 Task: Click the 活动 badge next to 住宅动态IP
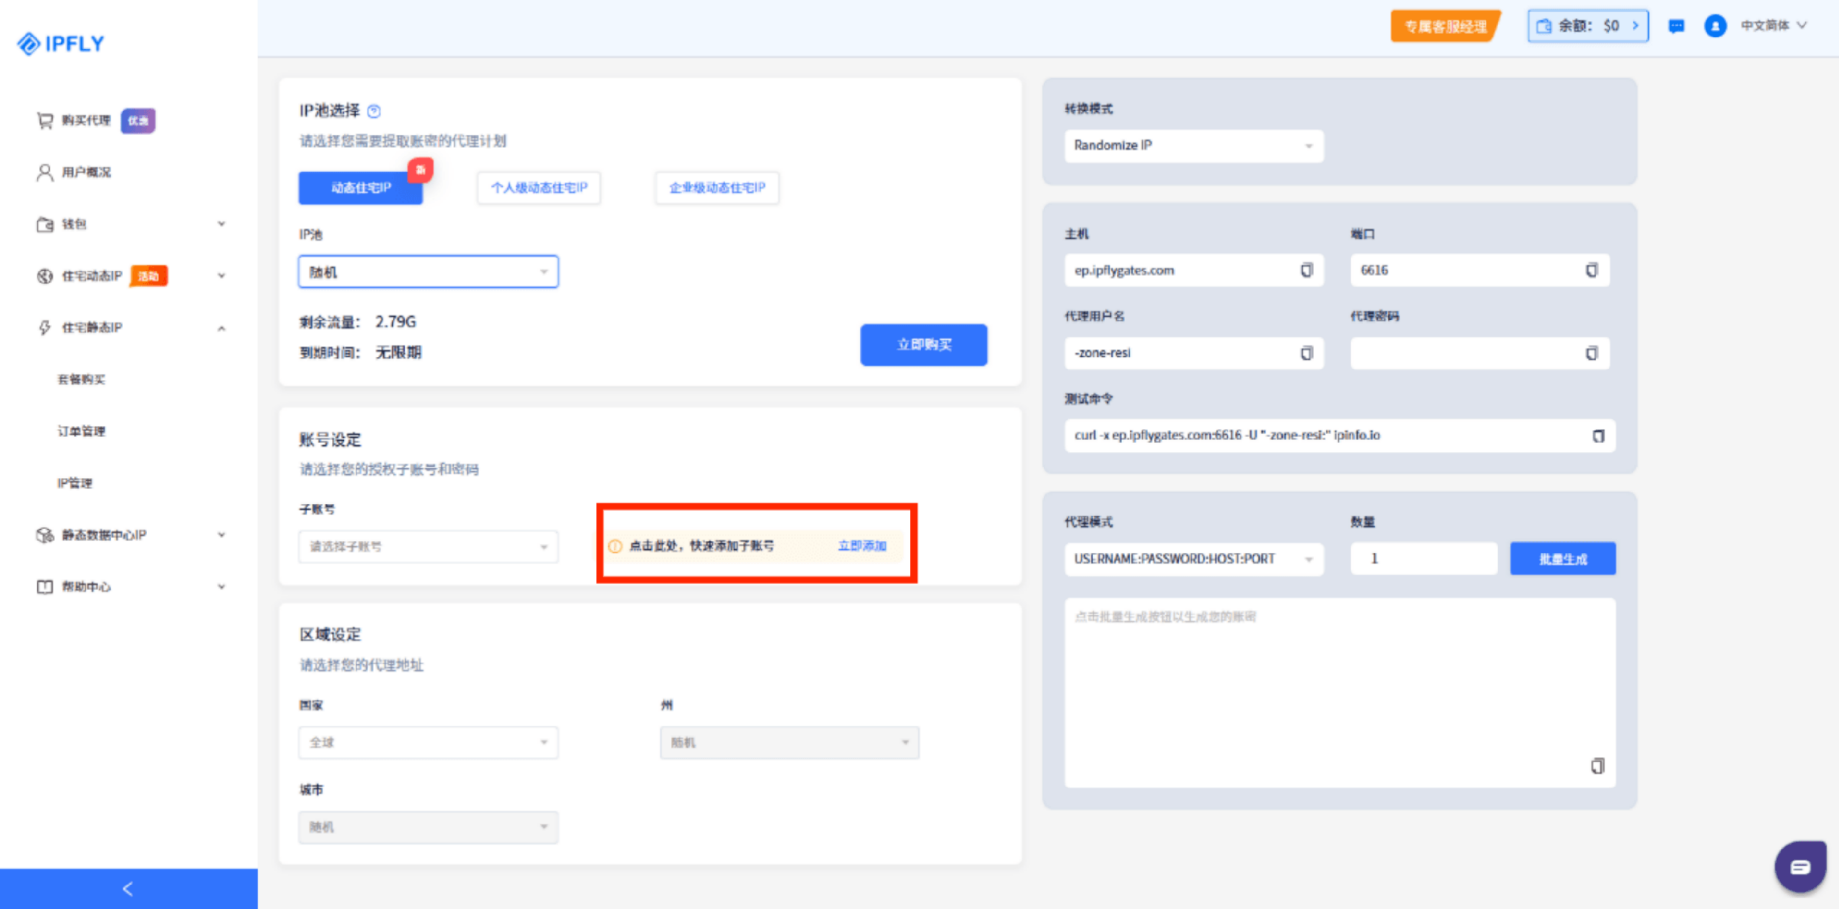(149, 276)
